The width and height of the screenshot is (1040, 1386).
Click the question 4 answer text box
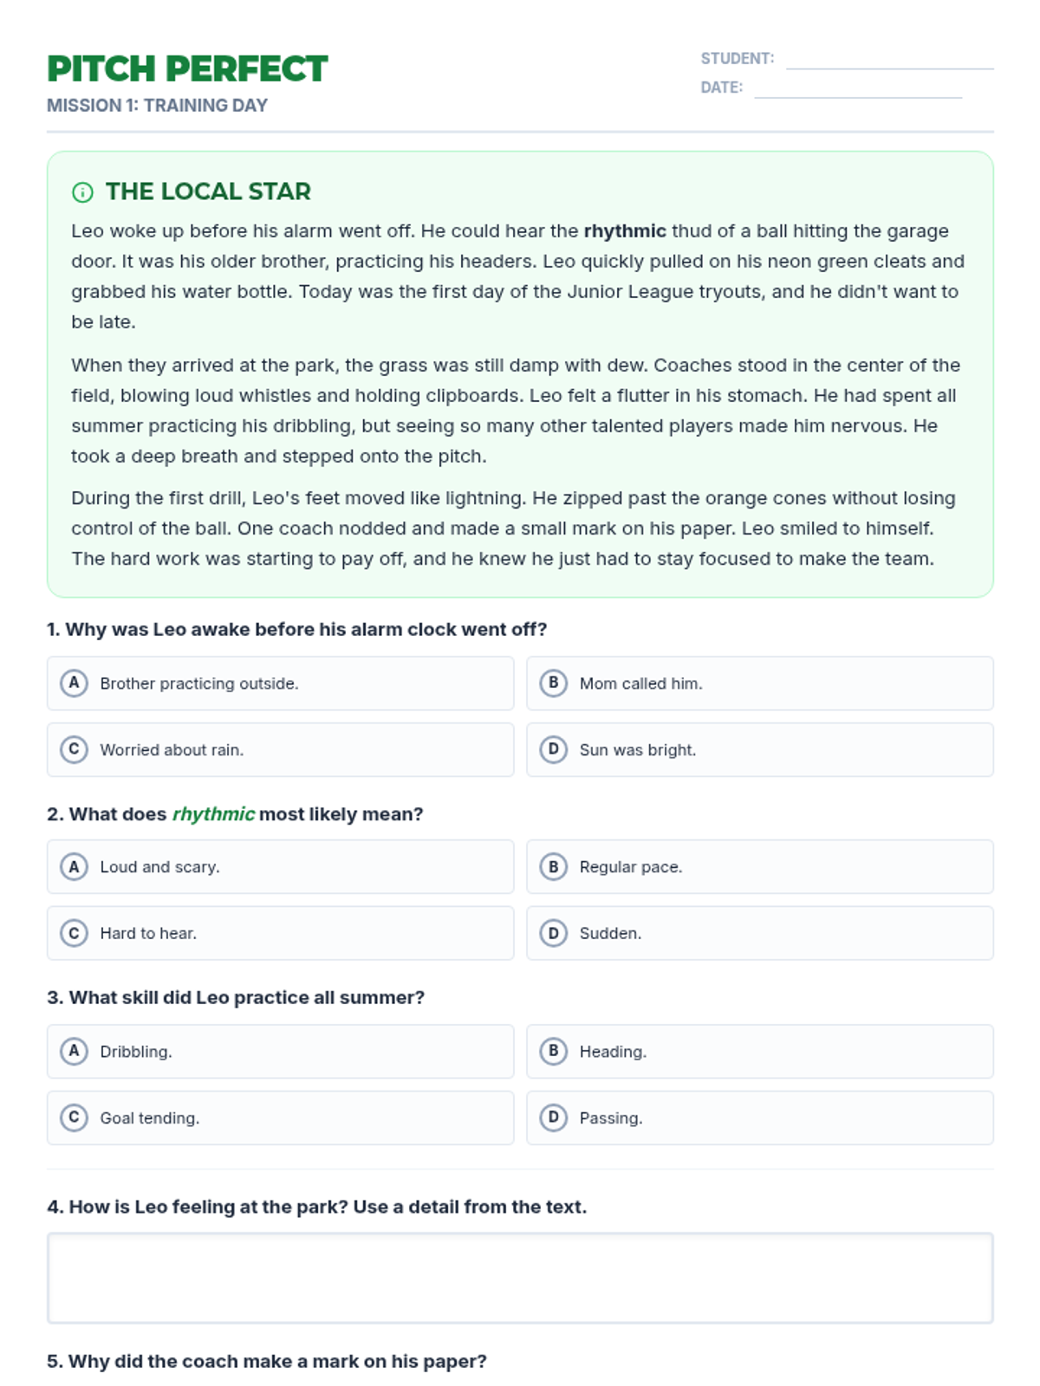click(520, 1279)
